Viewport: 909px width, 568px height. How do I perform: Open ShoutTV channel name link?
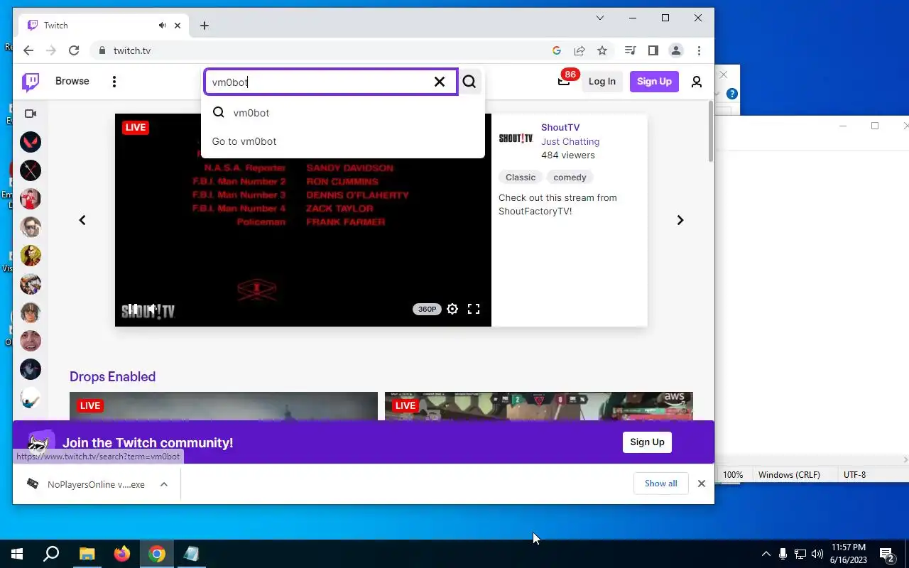pos(560,128)
